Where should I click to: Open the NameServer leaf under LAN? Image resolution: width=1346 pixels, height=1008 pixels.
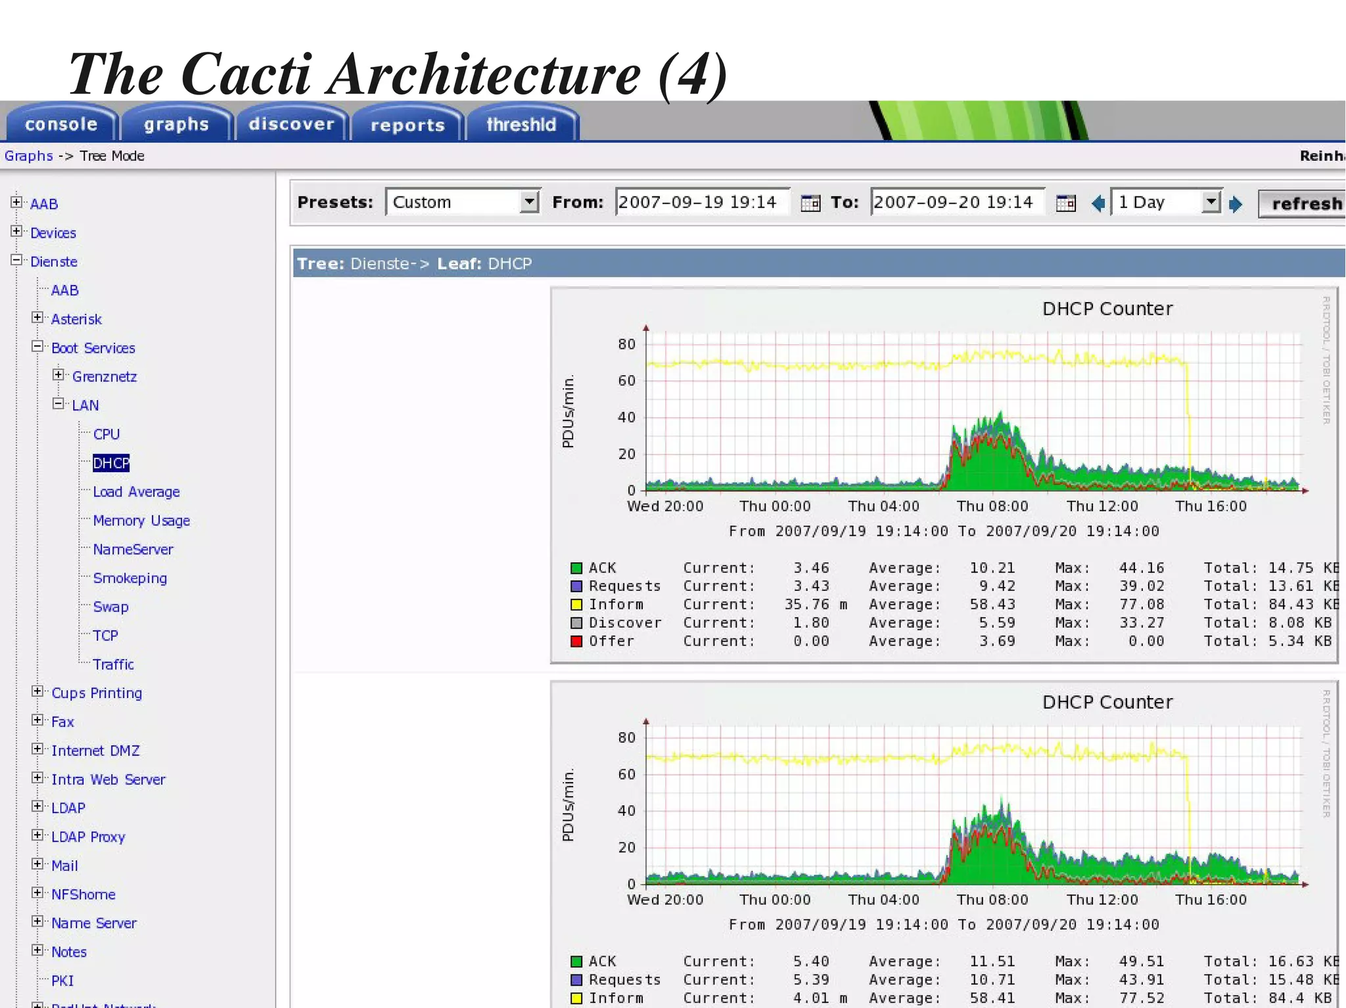[x=133, y=549]
